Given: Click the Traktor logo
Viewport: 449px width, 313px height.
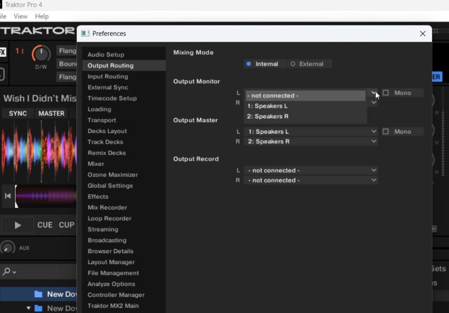Looking at the screenshot, I should point(38,31).
